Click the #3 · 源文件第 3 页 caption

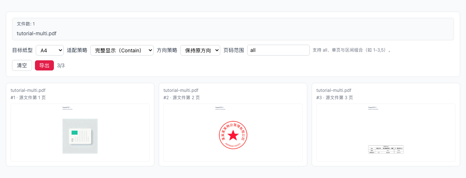pos(334,98)
